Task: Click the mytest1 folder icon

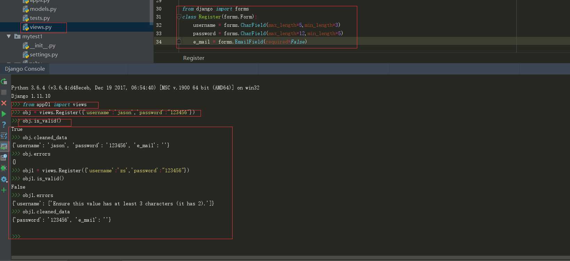Action: [17, 36]
